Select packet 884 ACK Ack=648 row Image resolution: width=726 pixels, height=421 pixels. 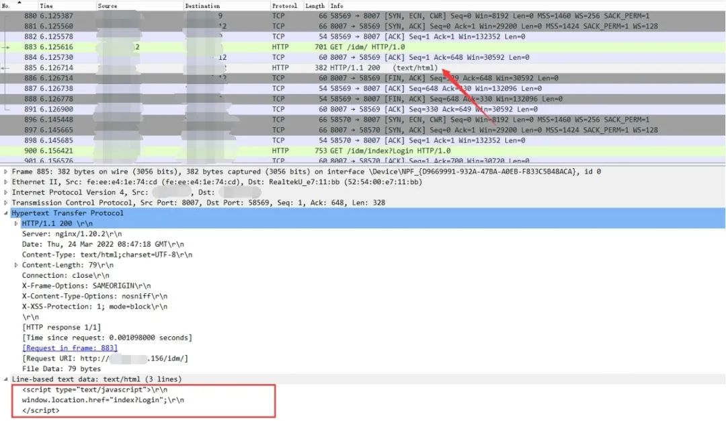(x=363, y=57)
